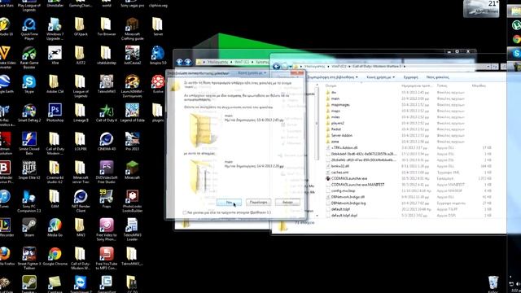Launch Xfire from the desktop
This screenshot has width=521, height=293.
tap(55, 55)
